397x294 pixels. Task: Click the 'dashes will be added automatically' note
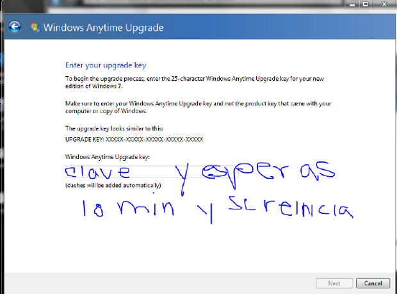point(113,185)
